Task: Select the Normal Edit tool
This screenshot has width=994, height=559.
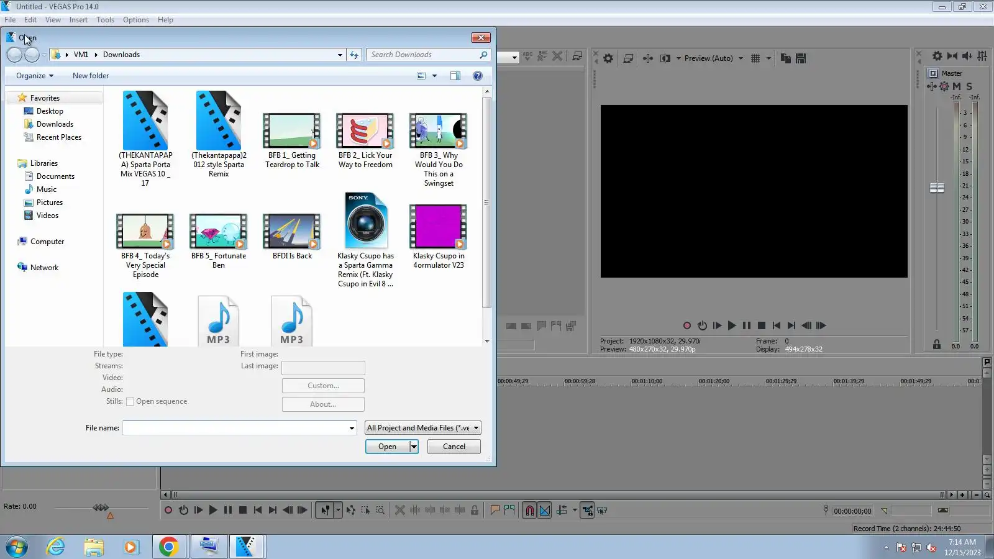Action: pyautogui.click(x=325, y=511)
